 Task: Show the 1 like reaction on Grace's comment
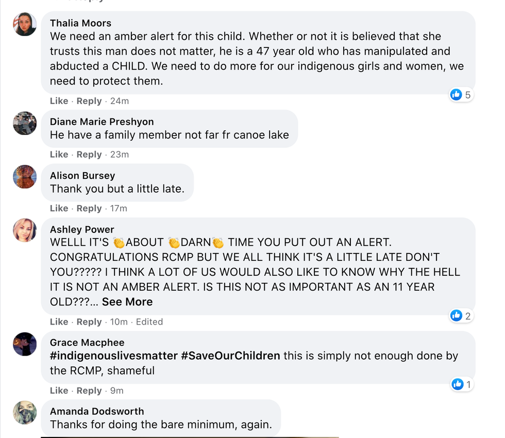pos(461,384)
